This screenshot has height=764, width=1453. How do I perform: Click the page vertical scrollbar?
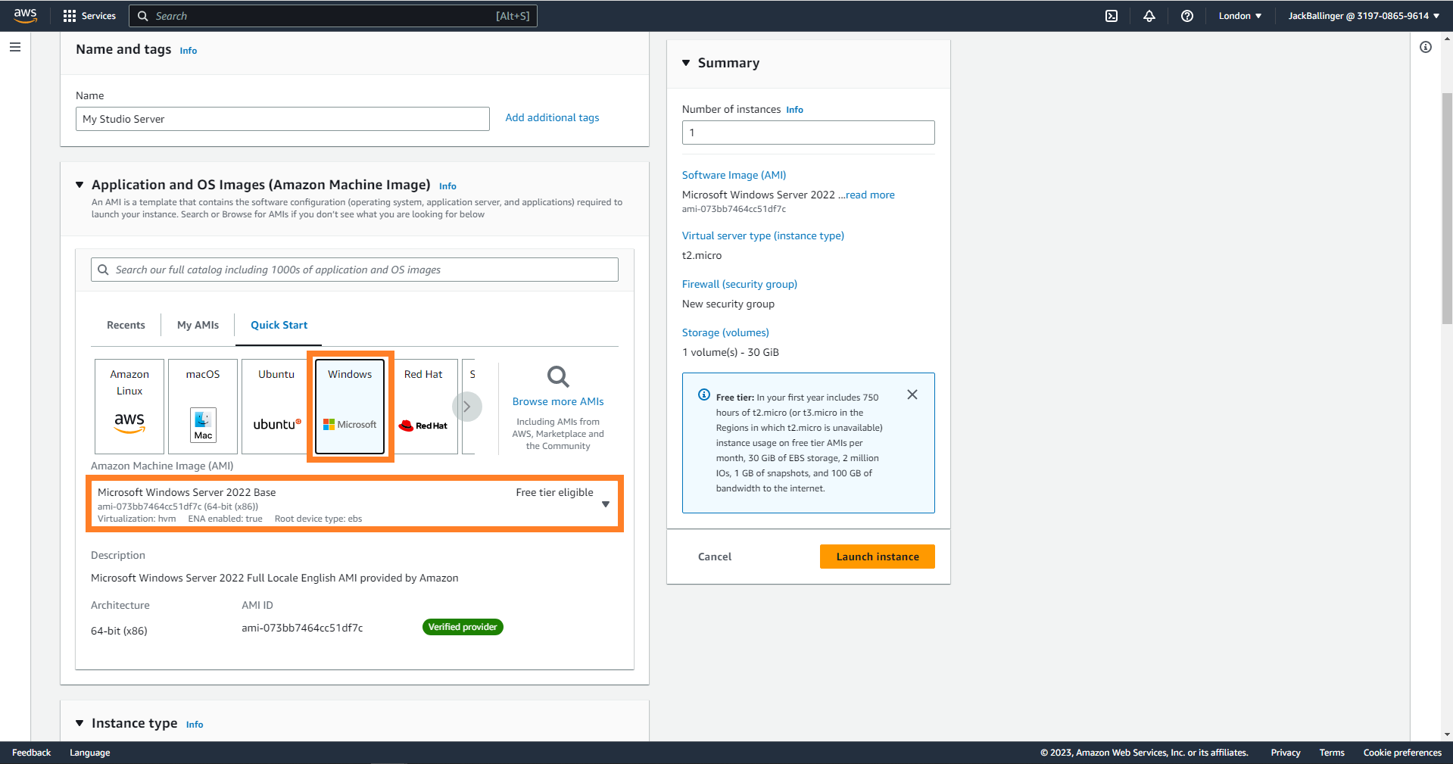[1447, 208]
